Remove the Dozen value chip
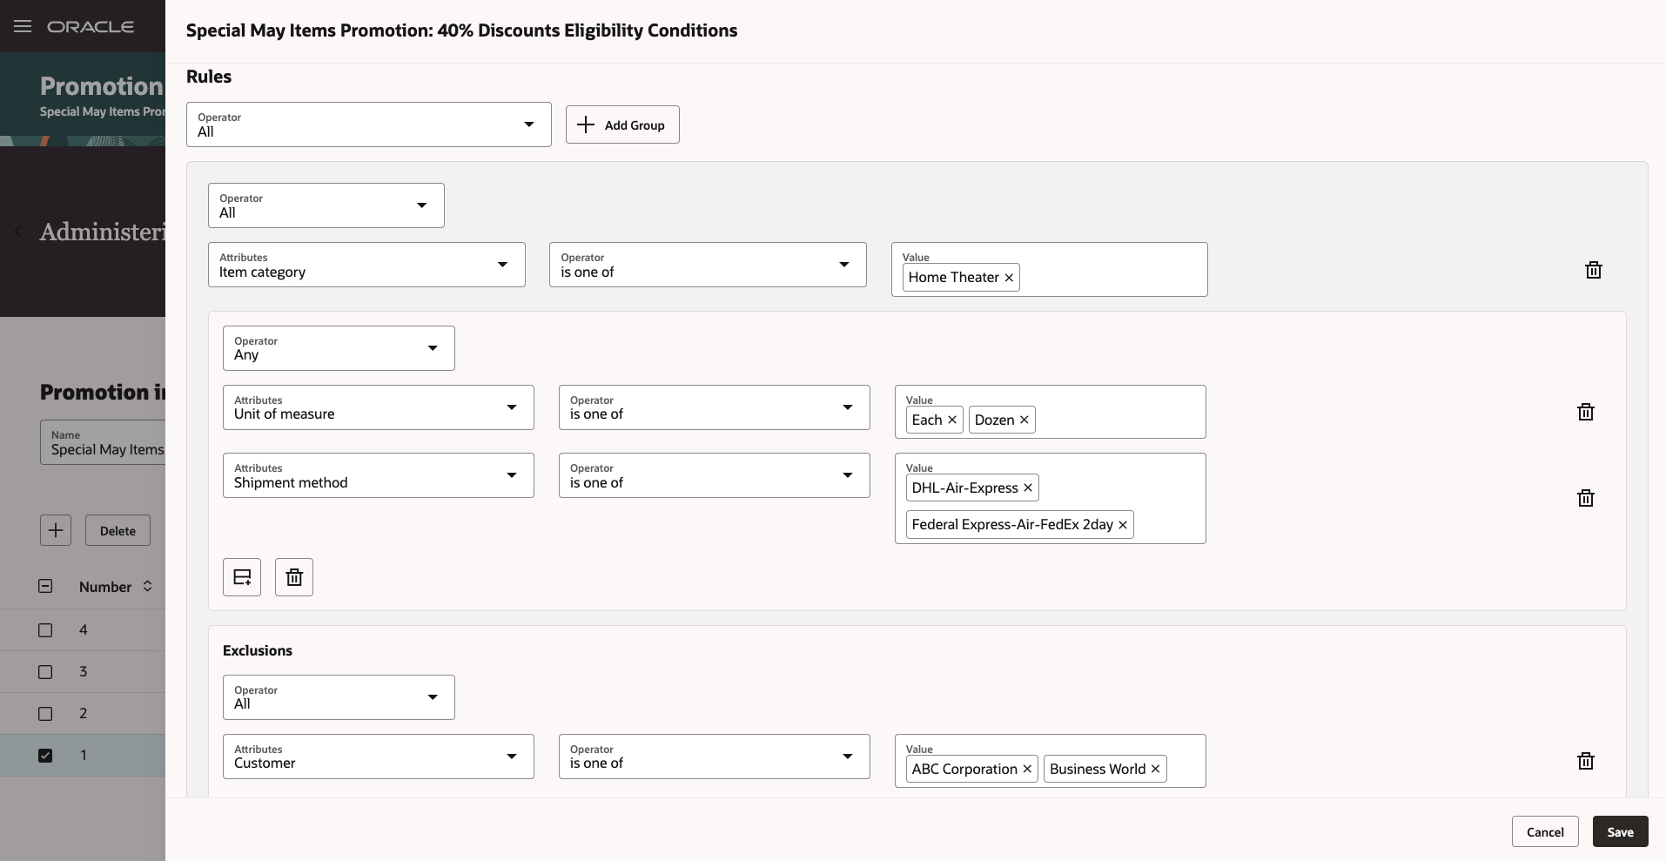This screenshot has height=861, width=1666. [x=1024, y=420]
